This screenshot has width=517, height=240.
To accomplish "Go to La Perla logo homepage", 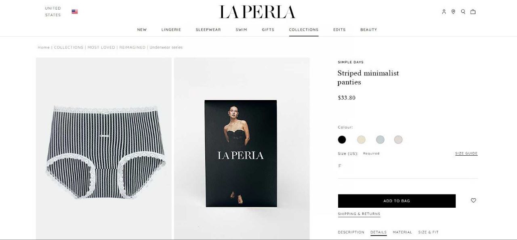I will click(x=257, y=12).
